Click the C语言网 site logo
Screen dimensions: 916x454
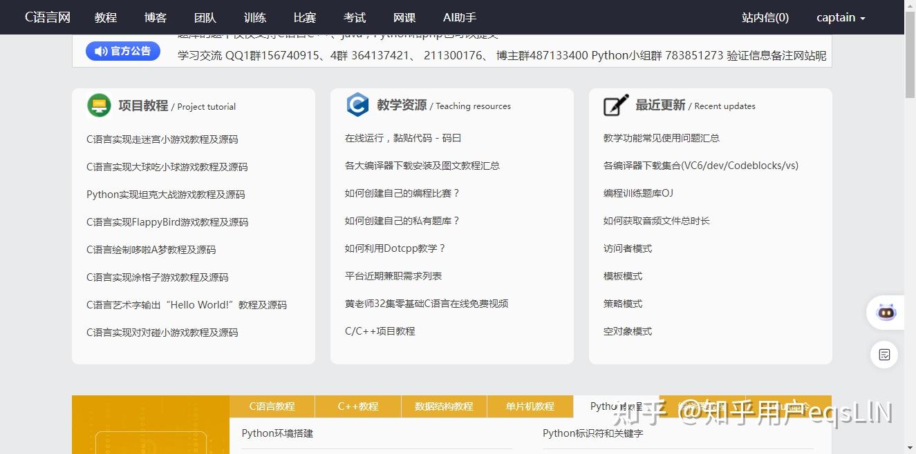[x=47, y=17]
